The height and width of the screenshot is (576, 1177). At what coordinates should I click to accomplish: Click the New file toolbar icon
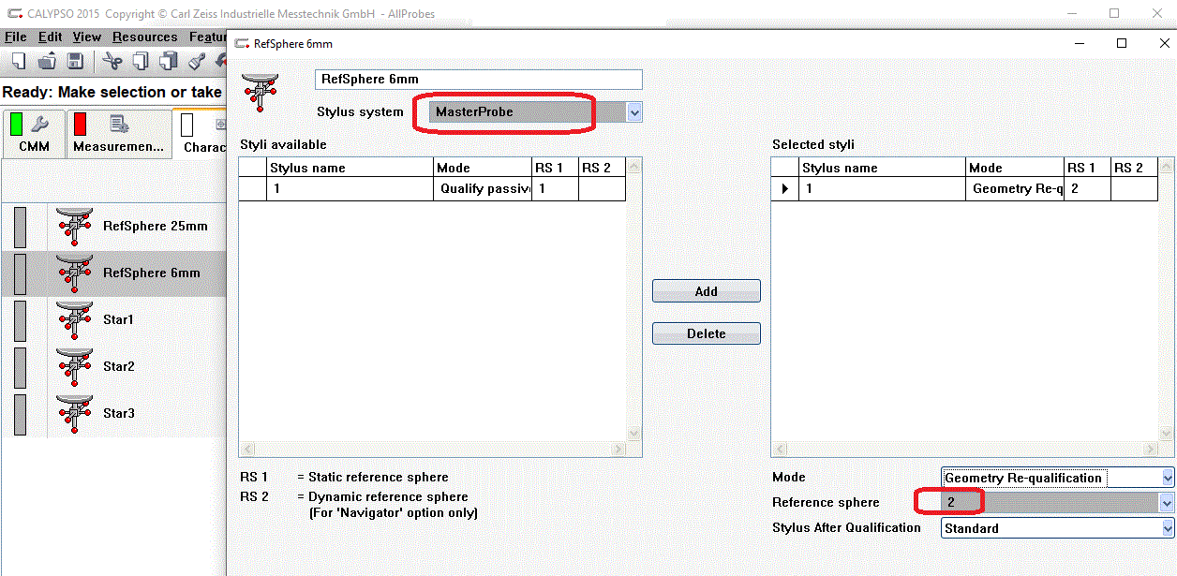click(19, 62)
